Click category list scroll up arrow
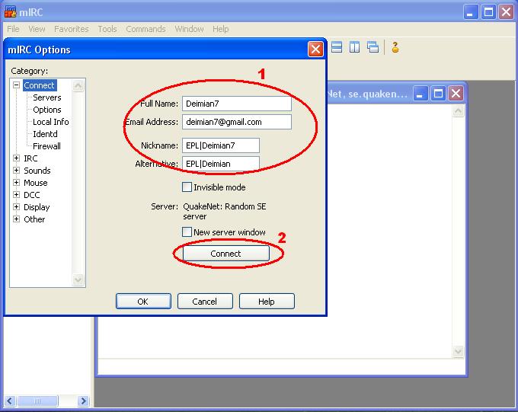The image size is (518, 412). pyautogui.click(x=78, y=86)
